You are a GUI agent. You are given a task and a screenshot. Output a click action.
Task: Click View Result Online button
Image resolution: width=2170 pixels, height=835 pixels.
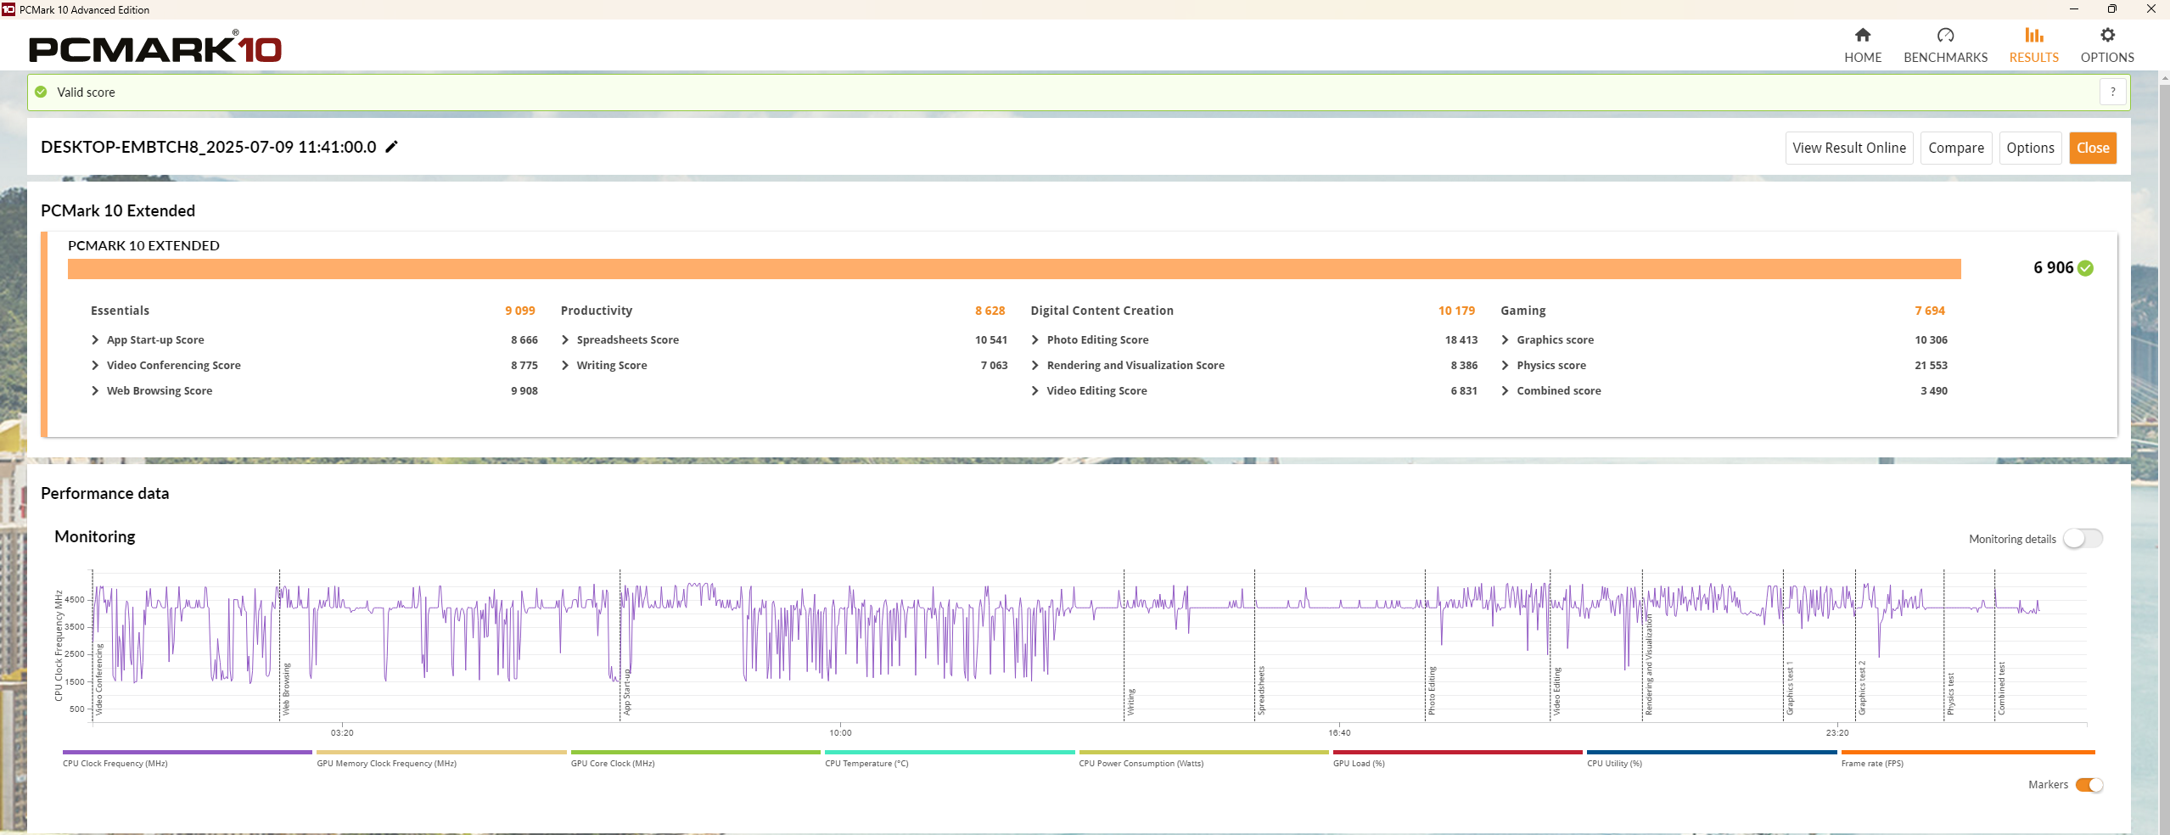pyautogui.click(x=1848, y=148)
